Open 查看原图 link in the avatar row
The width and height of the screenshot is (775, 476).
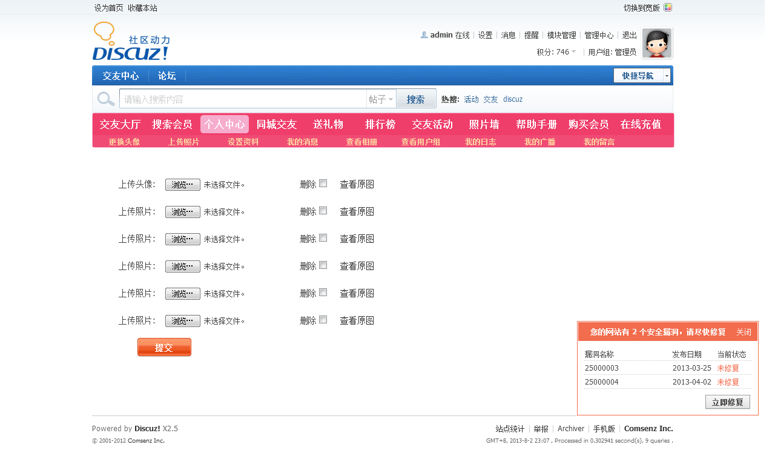tap(357, 184)
